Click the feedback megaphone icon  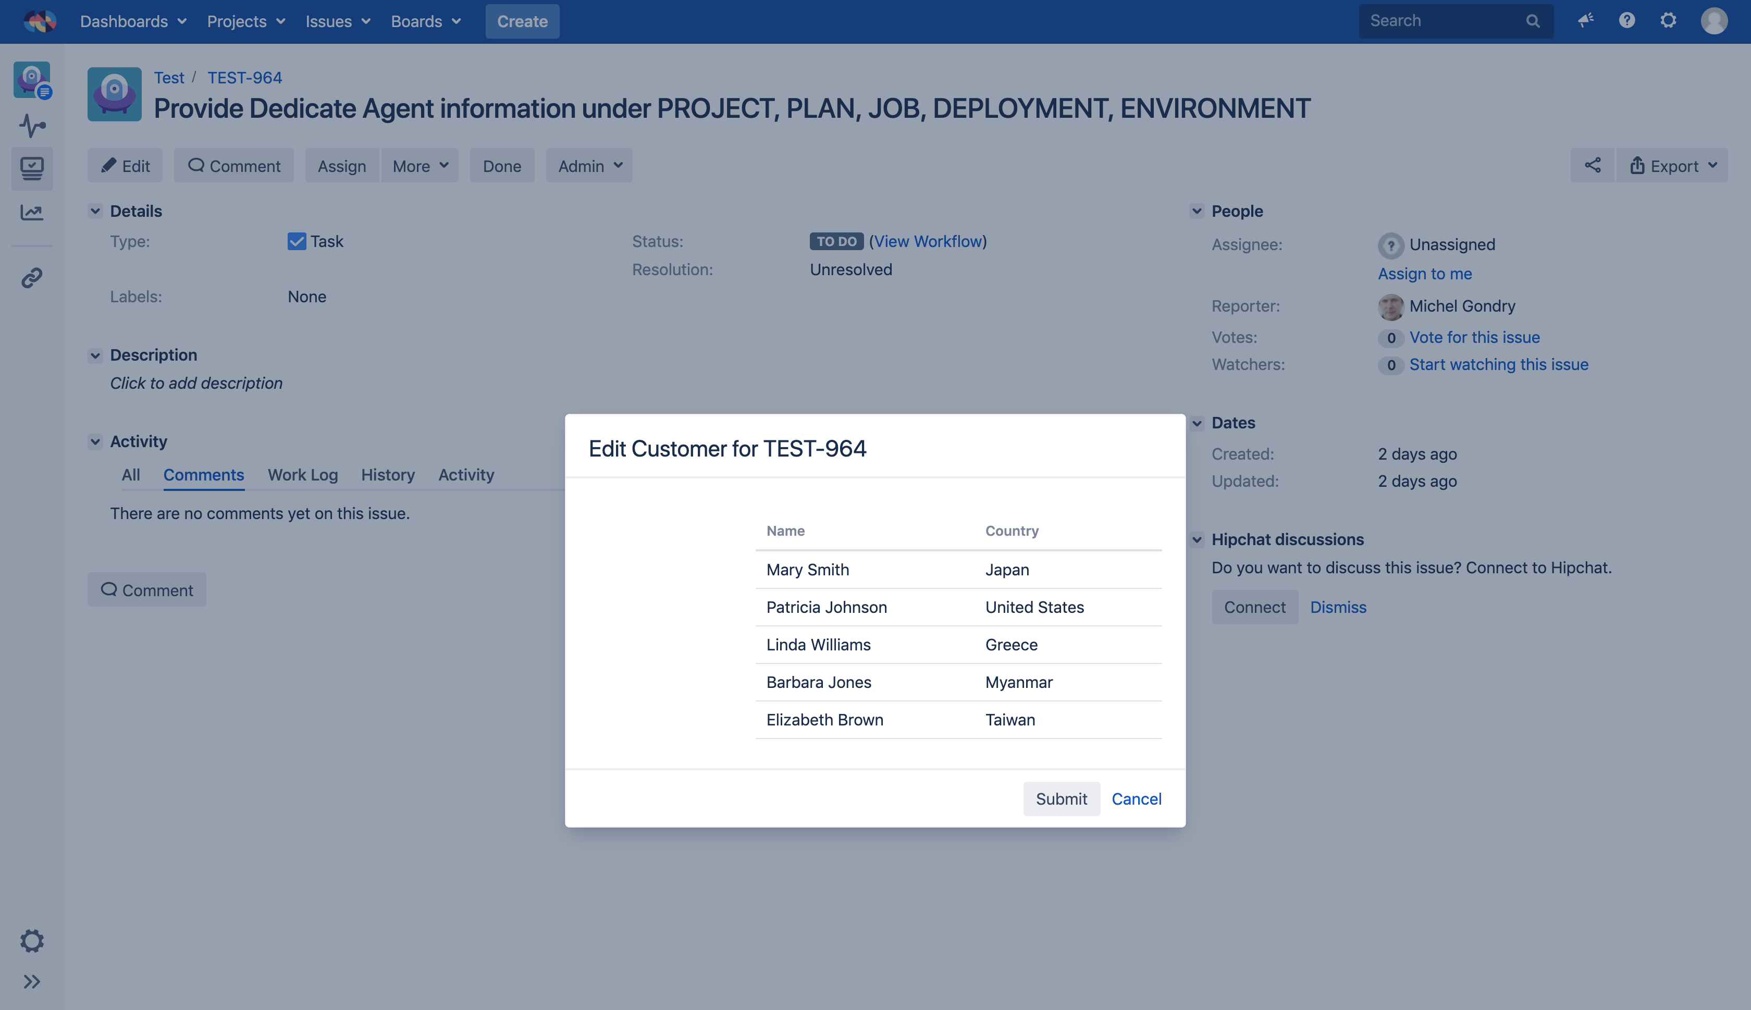(x=1585, y=21)
